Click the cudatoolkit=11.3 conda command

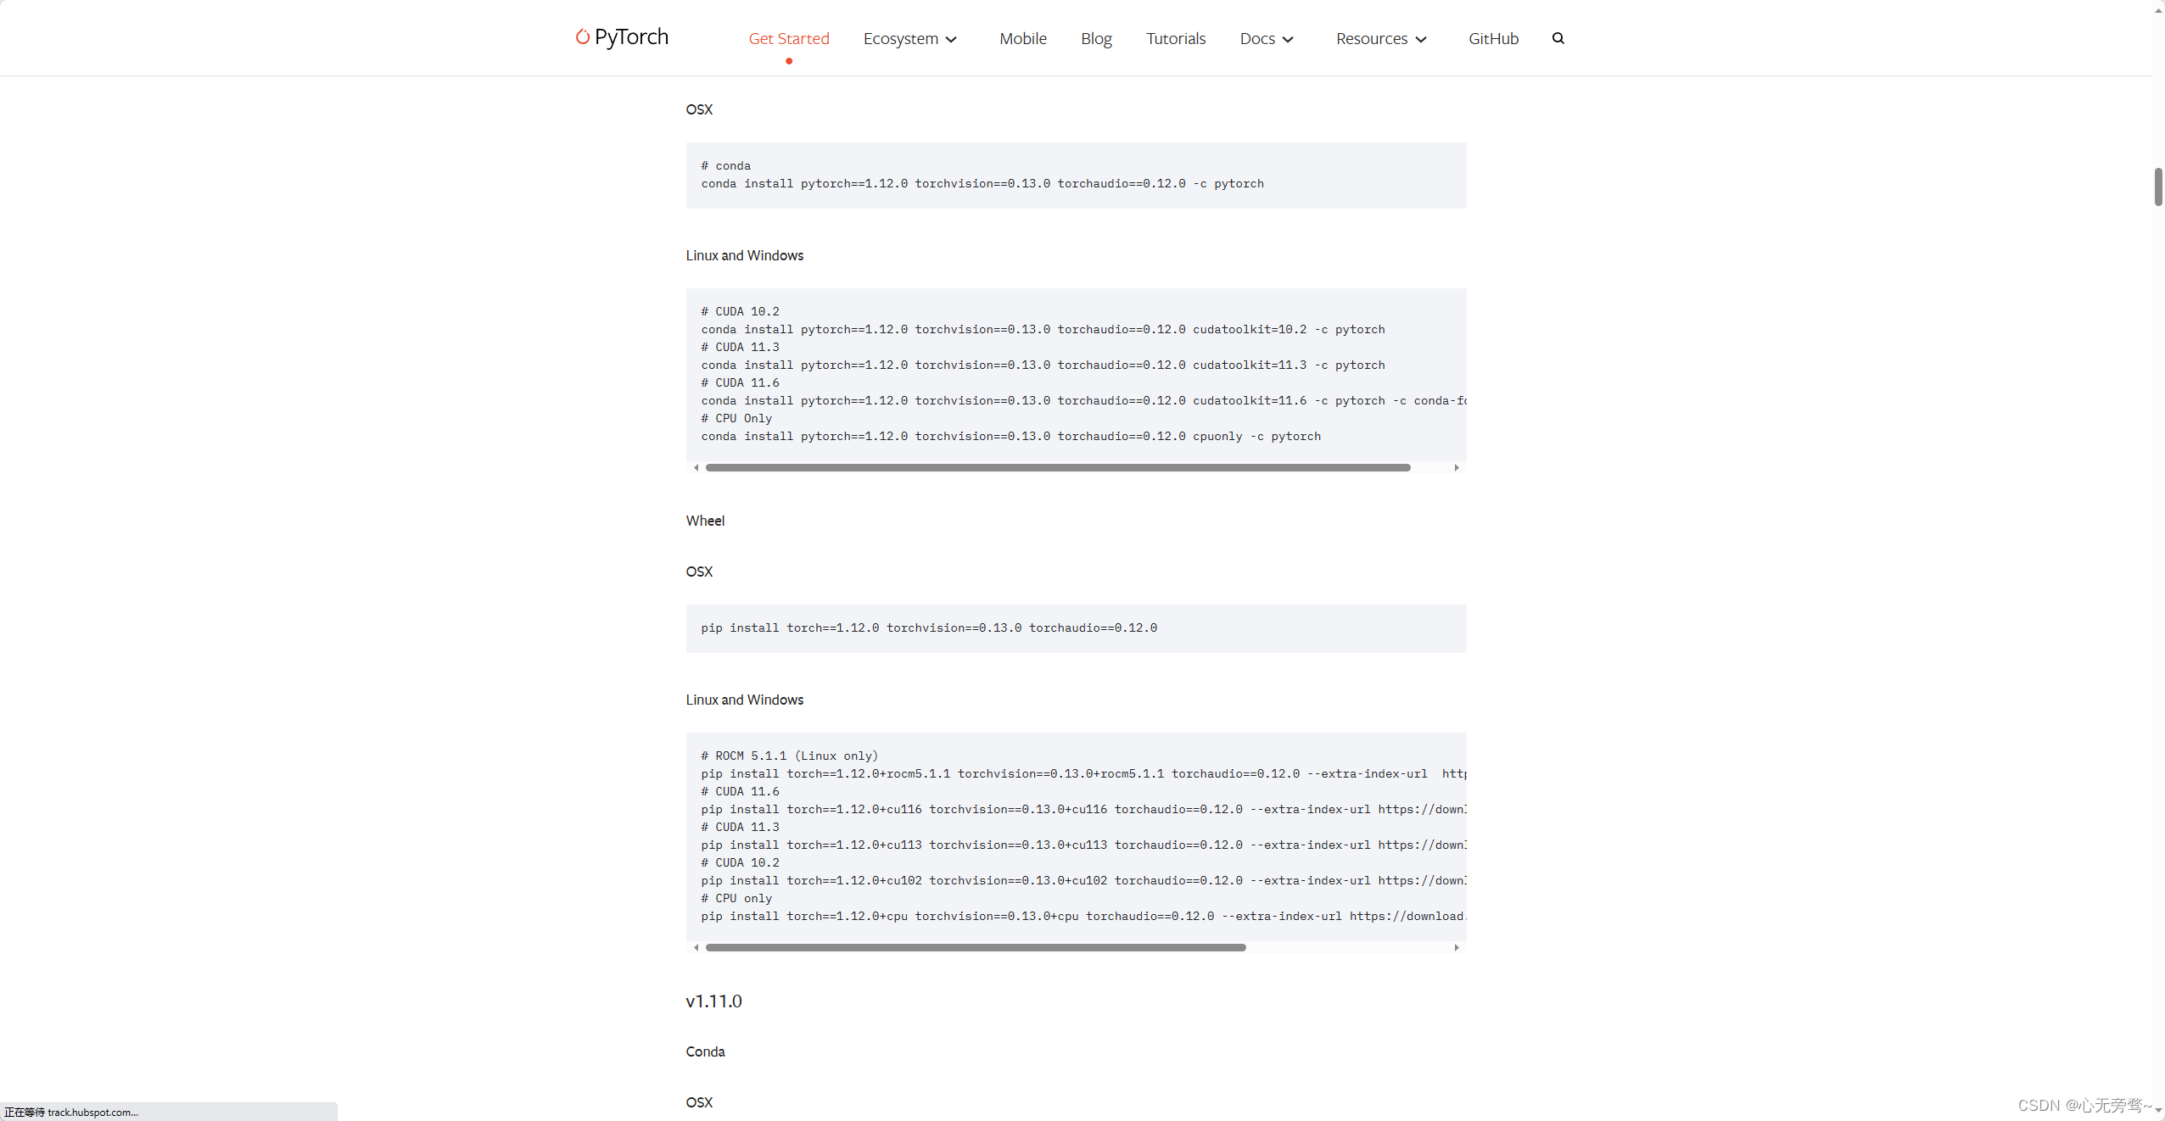[x=1043, y=365]
